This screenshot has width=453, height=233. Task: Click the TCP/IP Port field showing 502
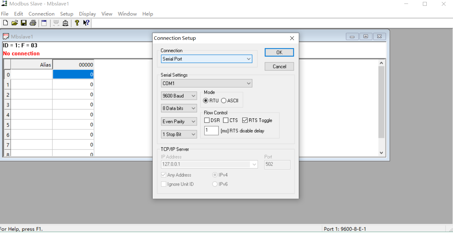[x=277, y=165]
